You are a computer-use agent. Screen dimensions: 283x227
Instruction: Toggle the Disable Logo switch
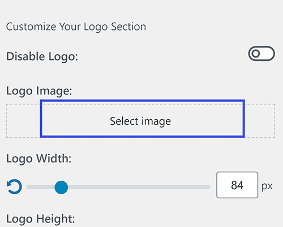coord(261,54)
